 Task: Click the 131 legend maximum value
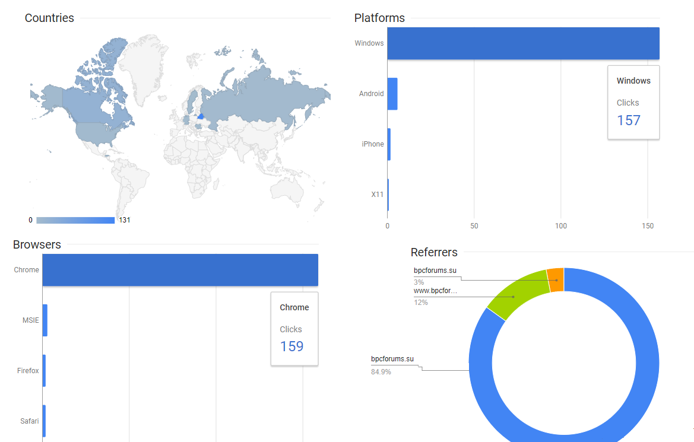pos(124,220)
